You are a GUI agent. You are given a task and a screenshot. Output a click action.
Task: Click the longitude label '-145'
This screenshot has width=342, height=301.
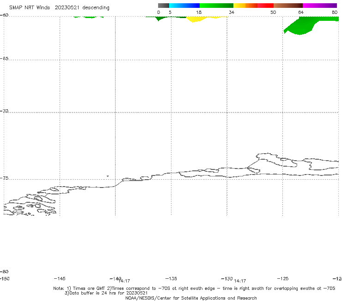60,278
